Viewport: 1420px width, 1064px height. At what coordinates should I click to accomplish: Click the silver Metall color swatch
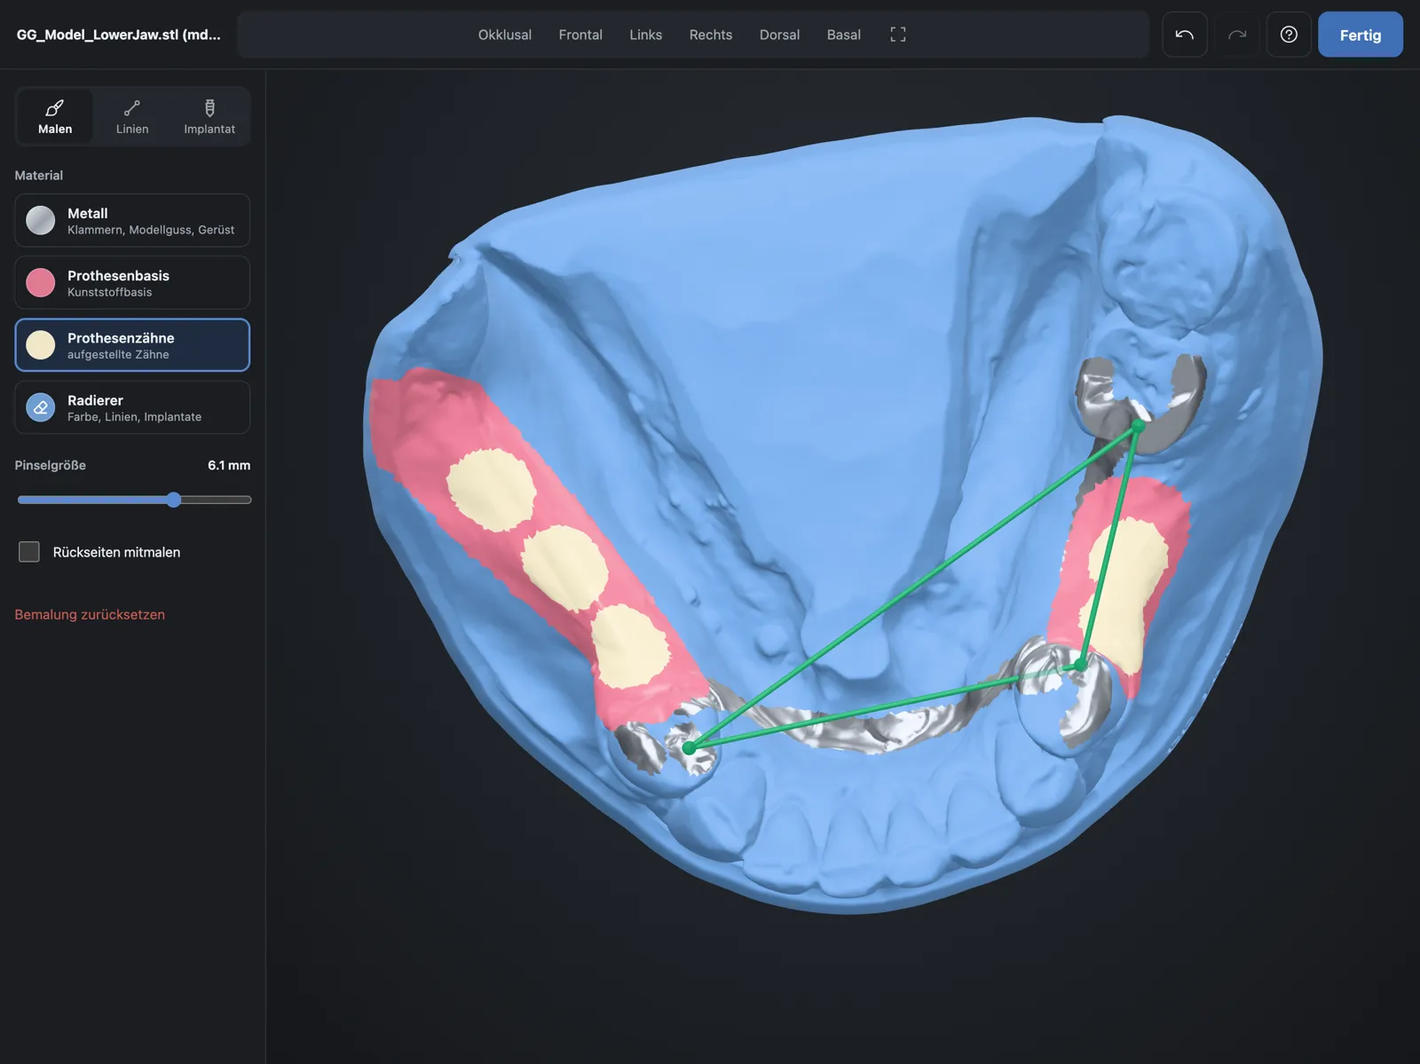click(x=41, y=220)
